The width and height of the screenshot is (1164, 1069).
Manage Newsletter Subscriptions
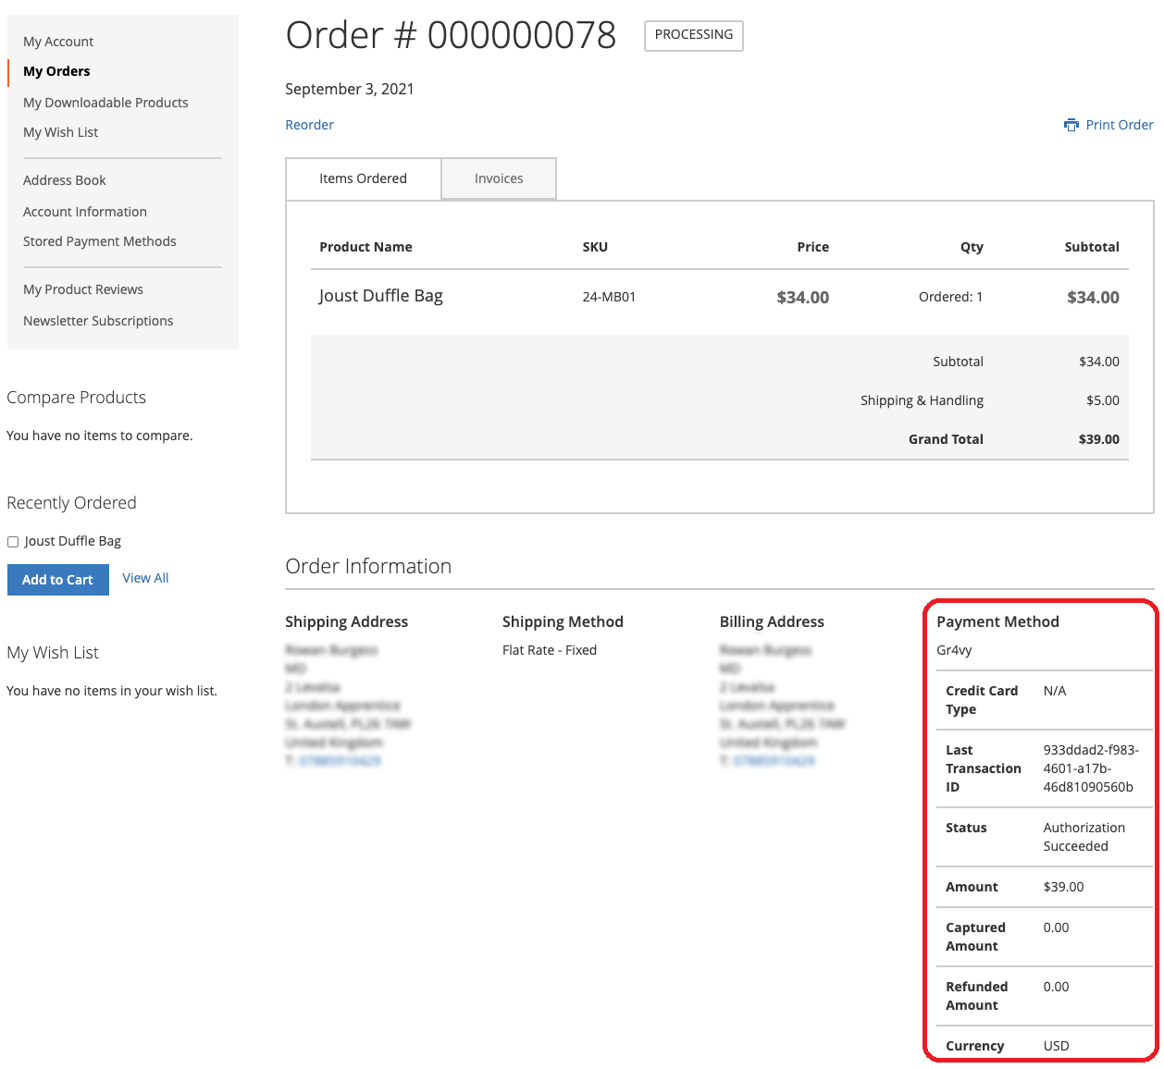pyautogui.click(x=97, y=320)
